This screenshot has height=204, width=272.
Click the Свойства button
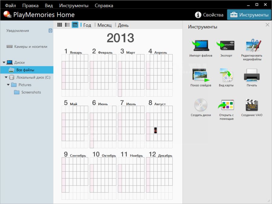click(x=209, y=15)
